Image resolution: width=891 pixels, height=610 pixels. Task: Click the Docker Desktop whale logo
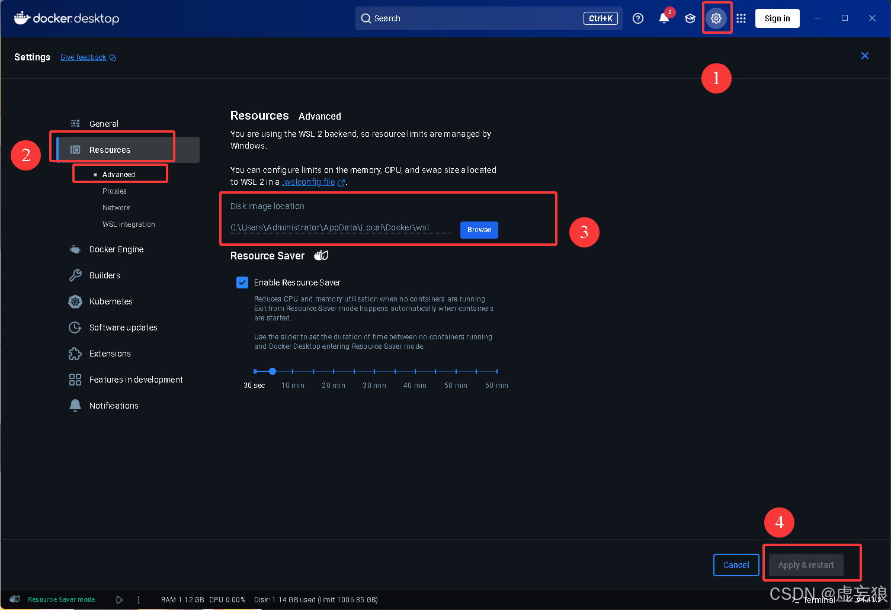pos(22,18)
